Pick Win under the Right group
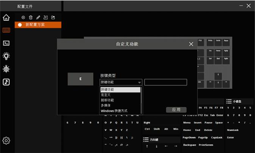Screen dimensions: 255x153 pyautogui.click(x=176, y=129)
